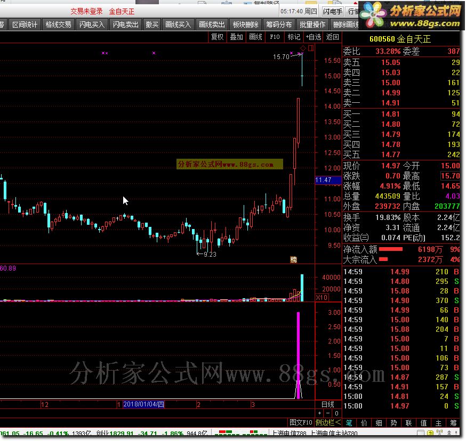This screenshot has height=441, width=466.
Task: Click 叠加 overlay button
Action: pyautogui.click(x=237, y=37)
